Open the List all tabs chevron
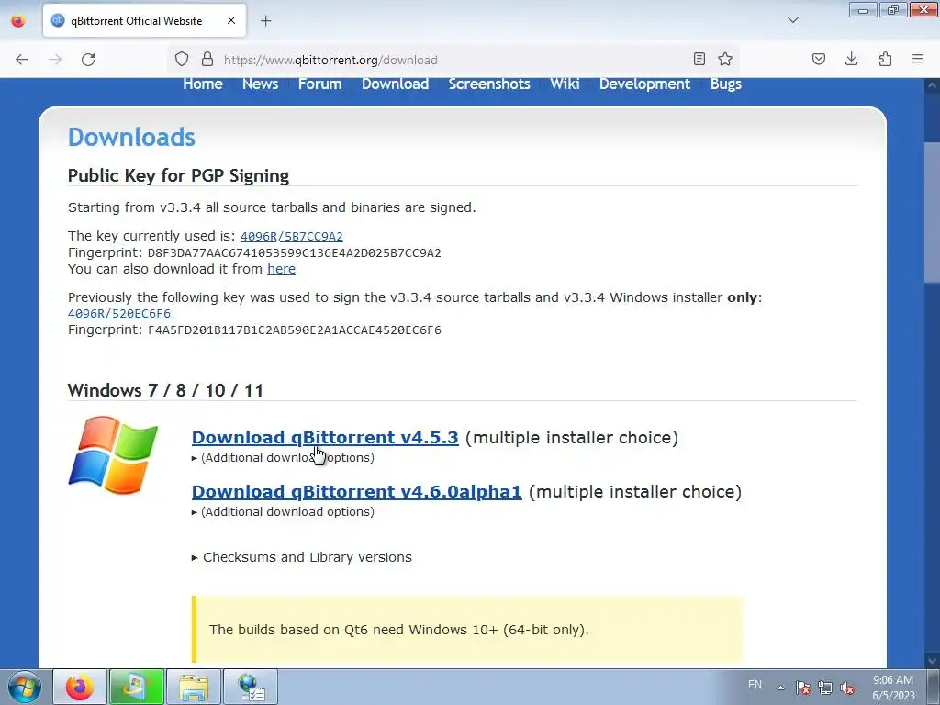Image resolution: width=940 pixels, height=705 pixels. click(793, 20)
